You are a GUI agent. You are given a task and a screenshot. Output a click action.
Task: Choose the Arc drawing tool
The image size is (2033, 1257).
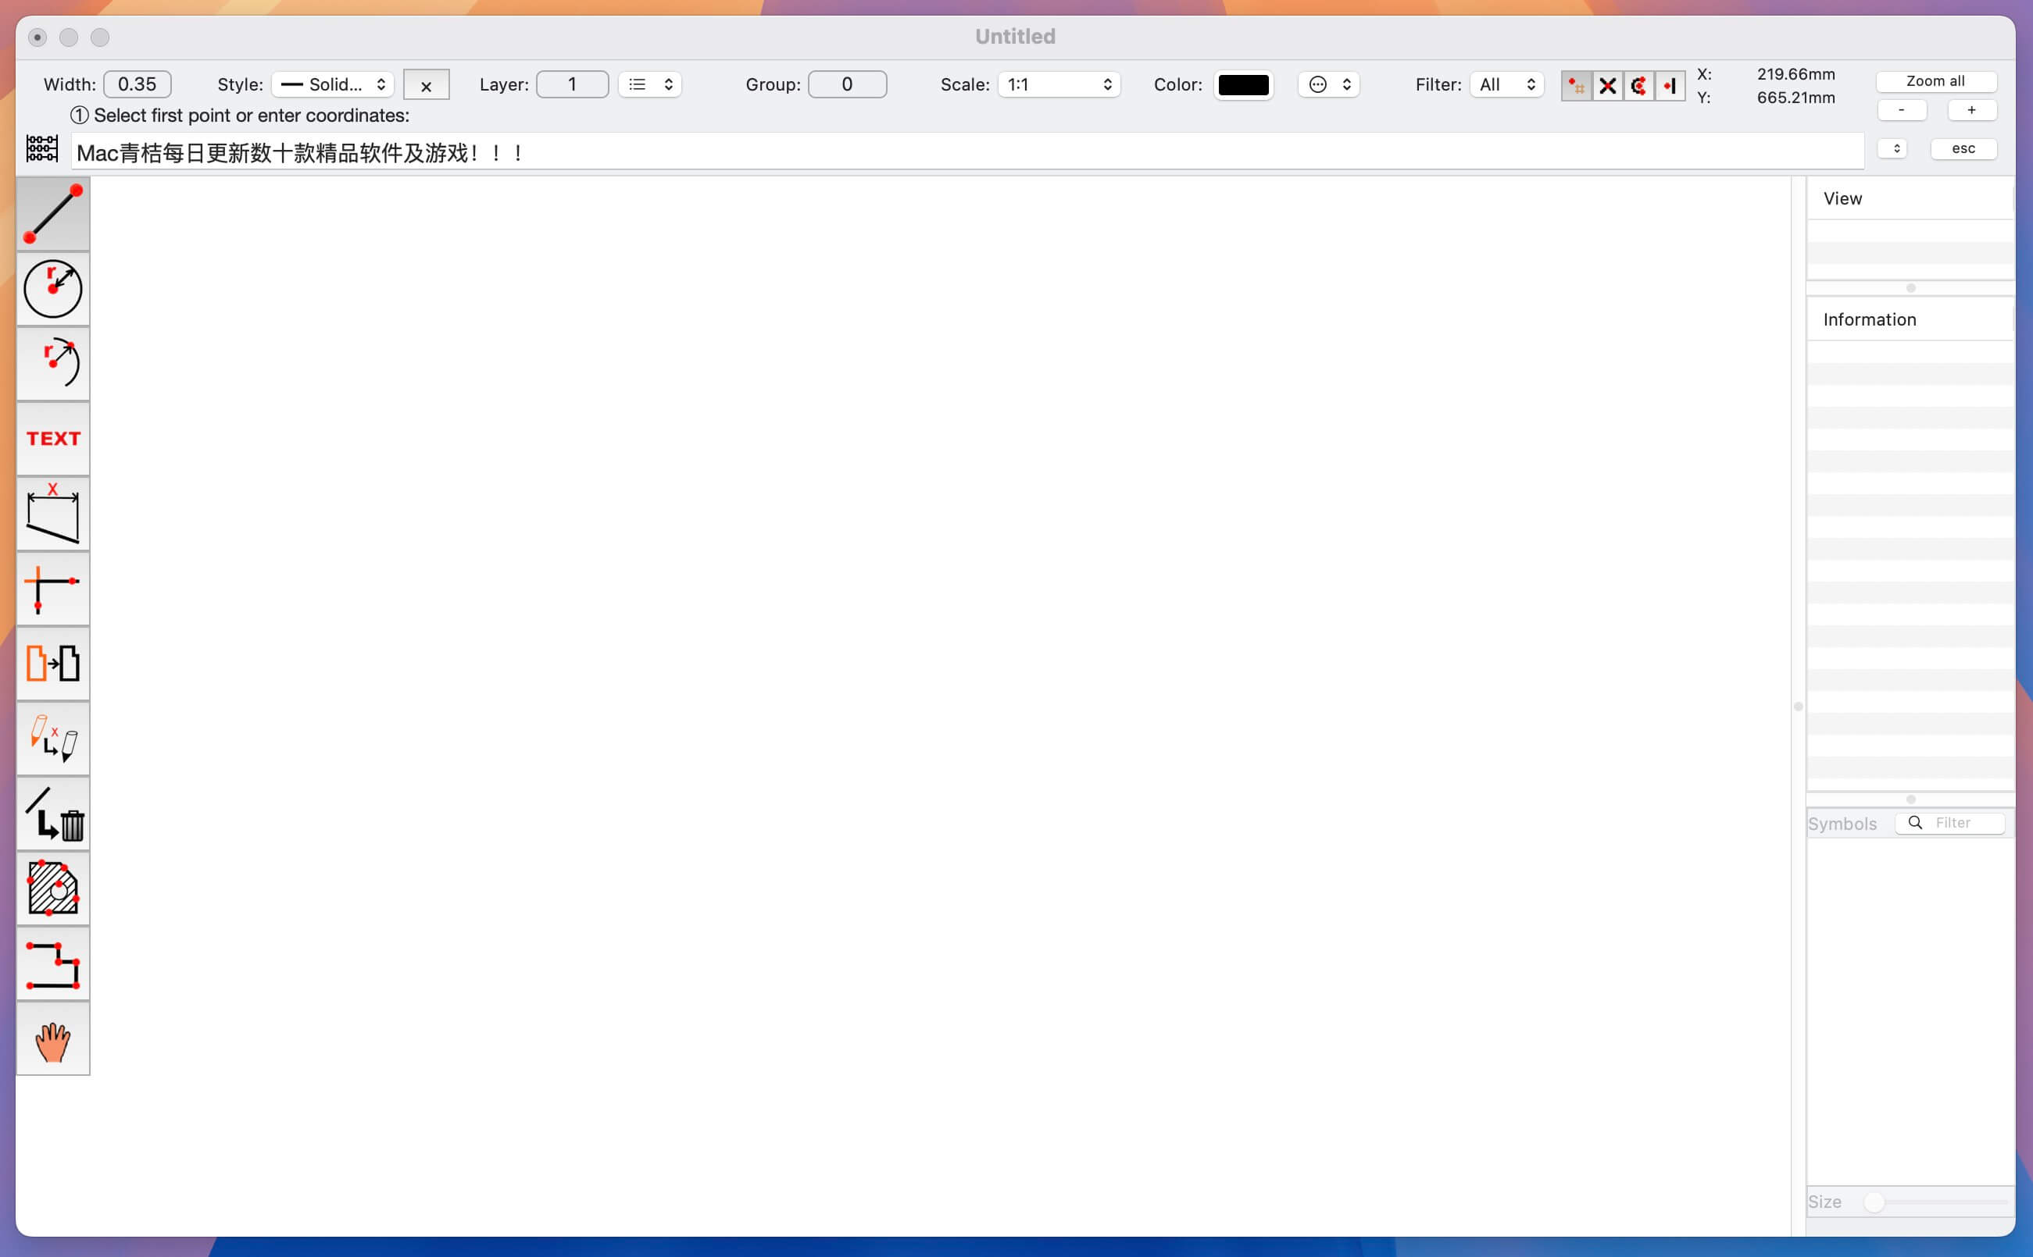pos(52,363)
